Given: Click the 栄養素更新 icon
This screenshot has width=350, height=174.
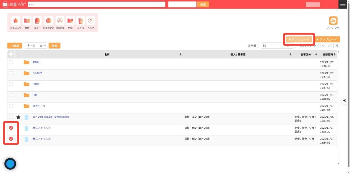Looking at the screenshot, I should [x=49, y=21].
